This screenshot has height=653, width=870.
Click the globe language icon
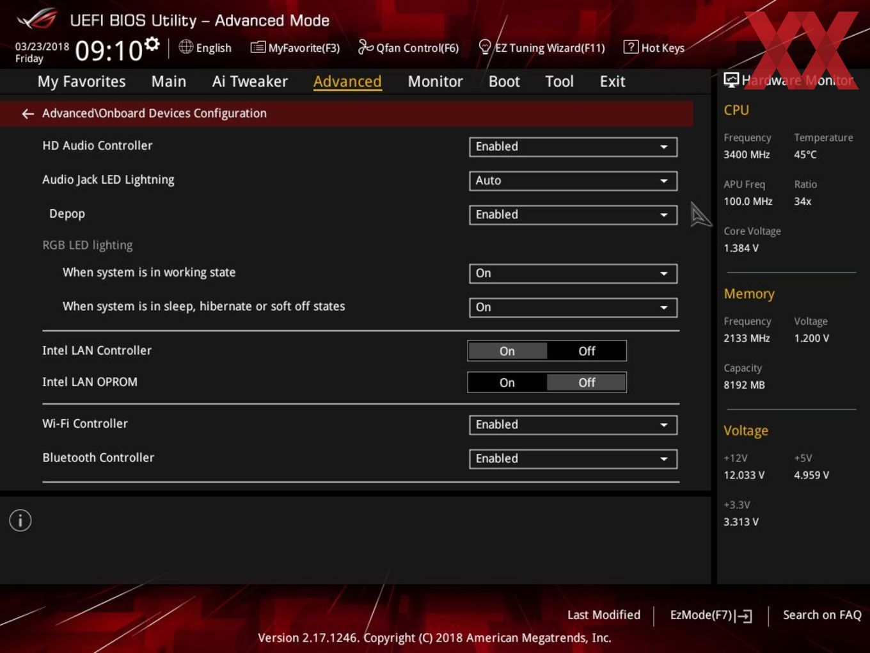[x=186, y=47]
